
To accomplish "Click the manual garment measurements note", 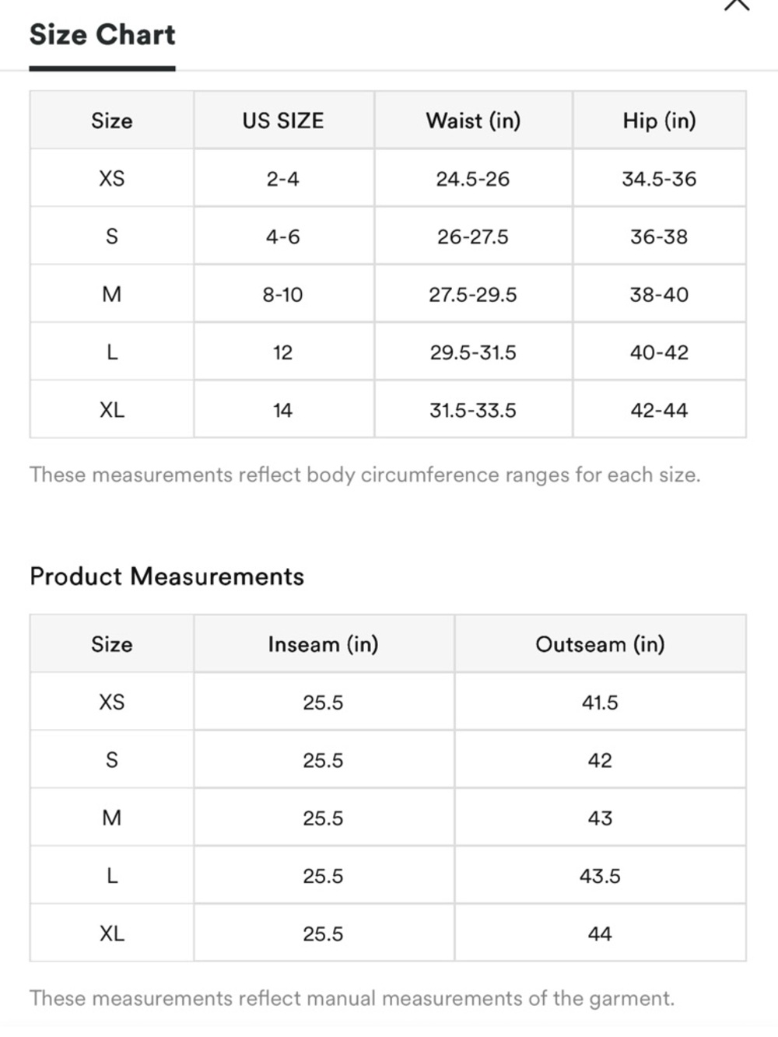I will pos(352,998).
